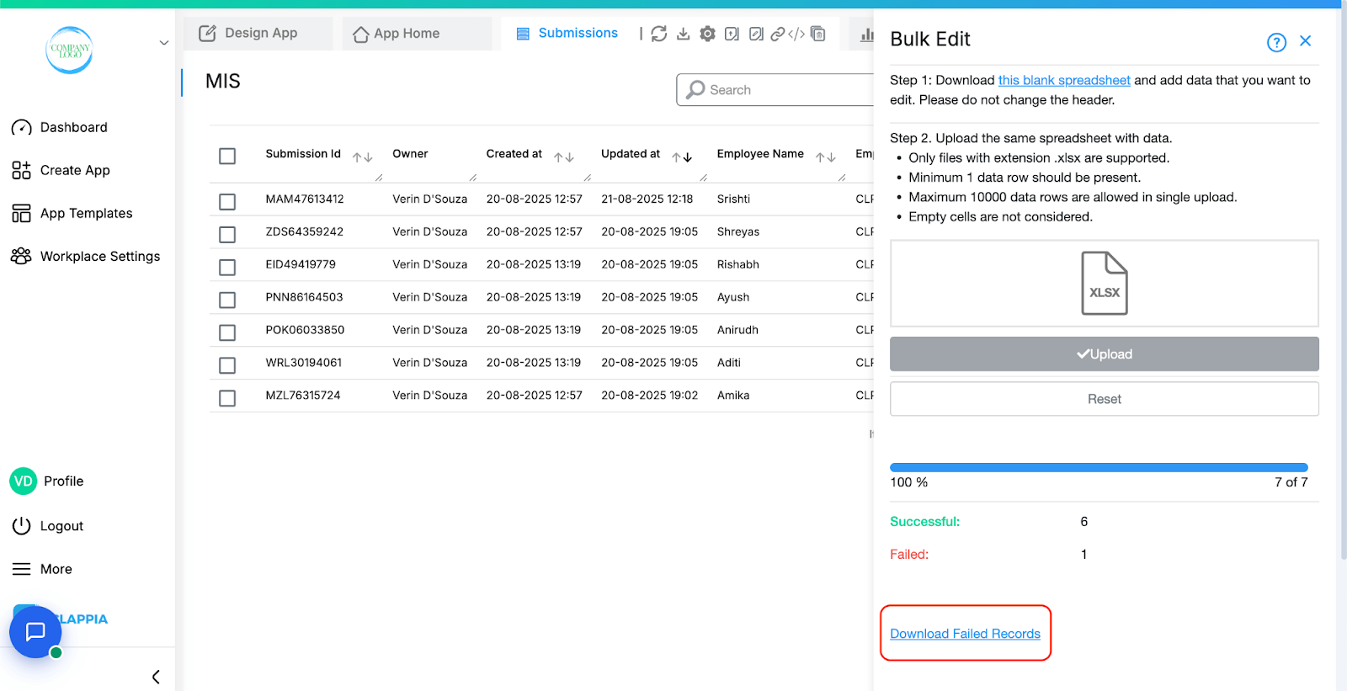1347x691 pixels.
Task: Click the employee name Amika
Action: 733,396
